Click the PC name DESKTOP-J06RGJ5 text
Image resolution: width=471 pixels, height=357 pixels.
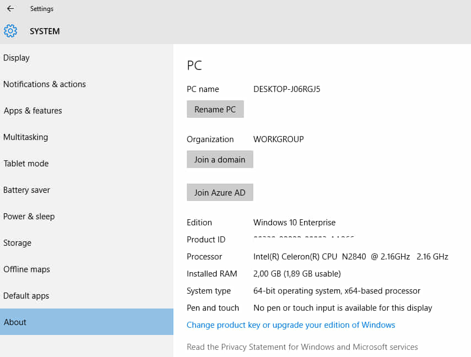click(286, 89)
